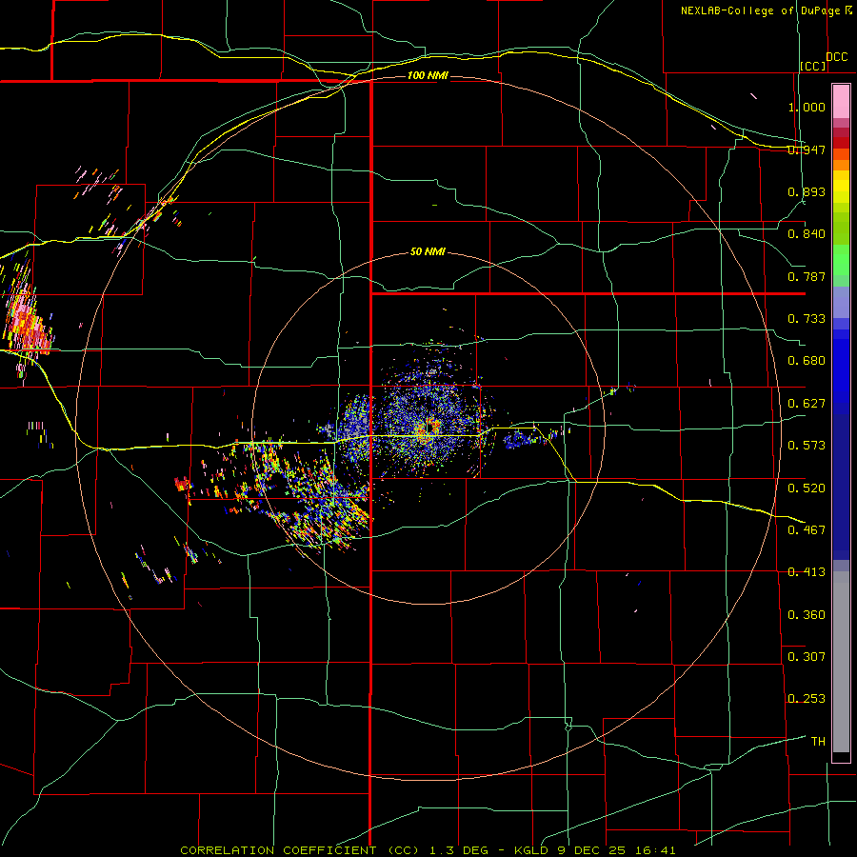Click the gray band of the color bar
The image size is (857, 857).
pos(841,662)
